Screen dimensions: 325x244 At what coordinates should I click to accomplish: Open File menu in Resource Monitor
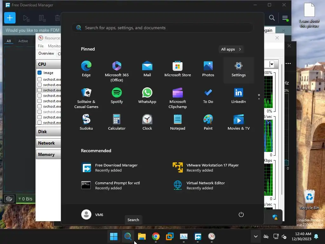[41, 46]
